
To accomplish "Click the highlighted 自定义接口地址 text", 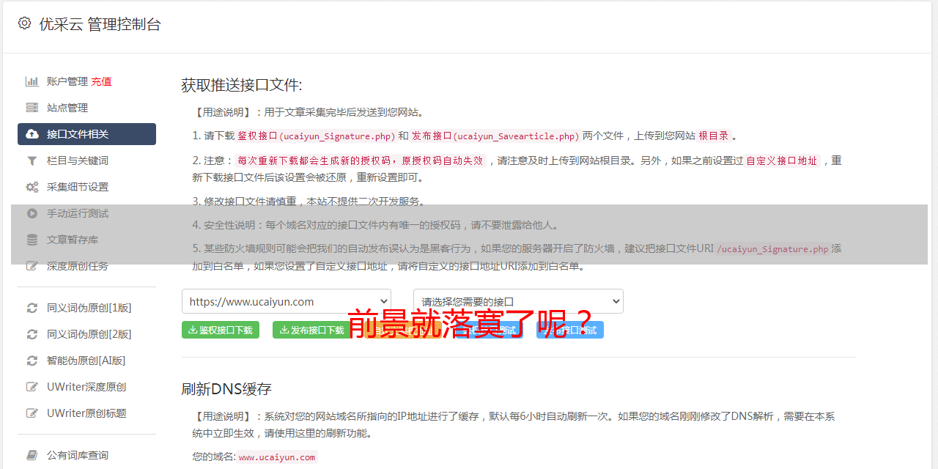I will (x=782, y=160).
